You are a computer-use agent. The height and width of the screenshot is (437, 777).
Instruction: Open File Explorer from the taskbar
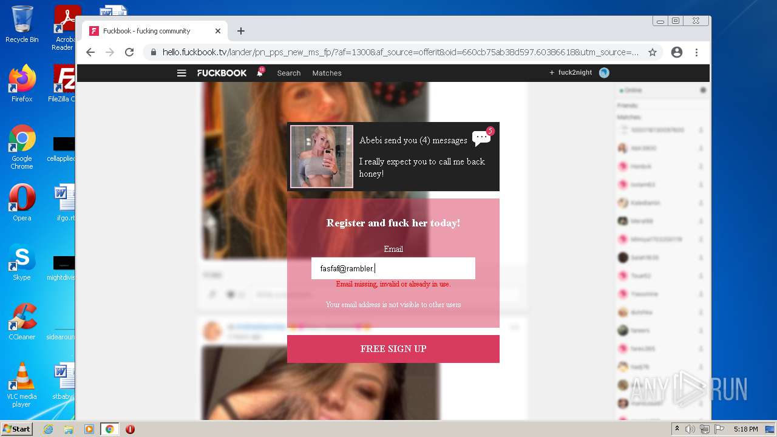point(69,429)
